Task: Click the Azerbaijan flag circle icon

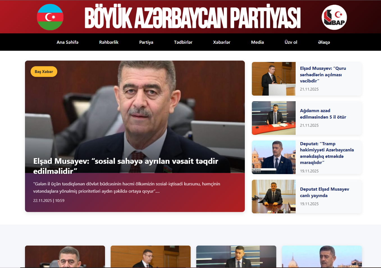Action: coord(50,17)
